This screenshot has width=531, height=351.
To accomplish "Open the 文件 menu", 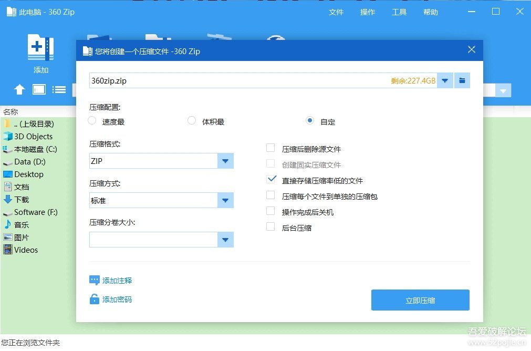I will 336,12.
